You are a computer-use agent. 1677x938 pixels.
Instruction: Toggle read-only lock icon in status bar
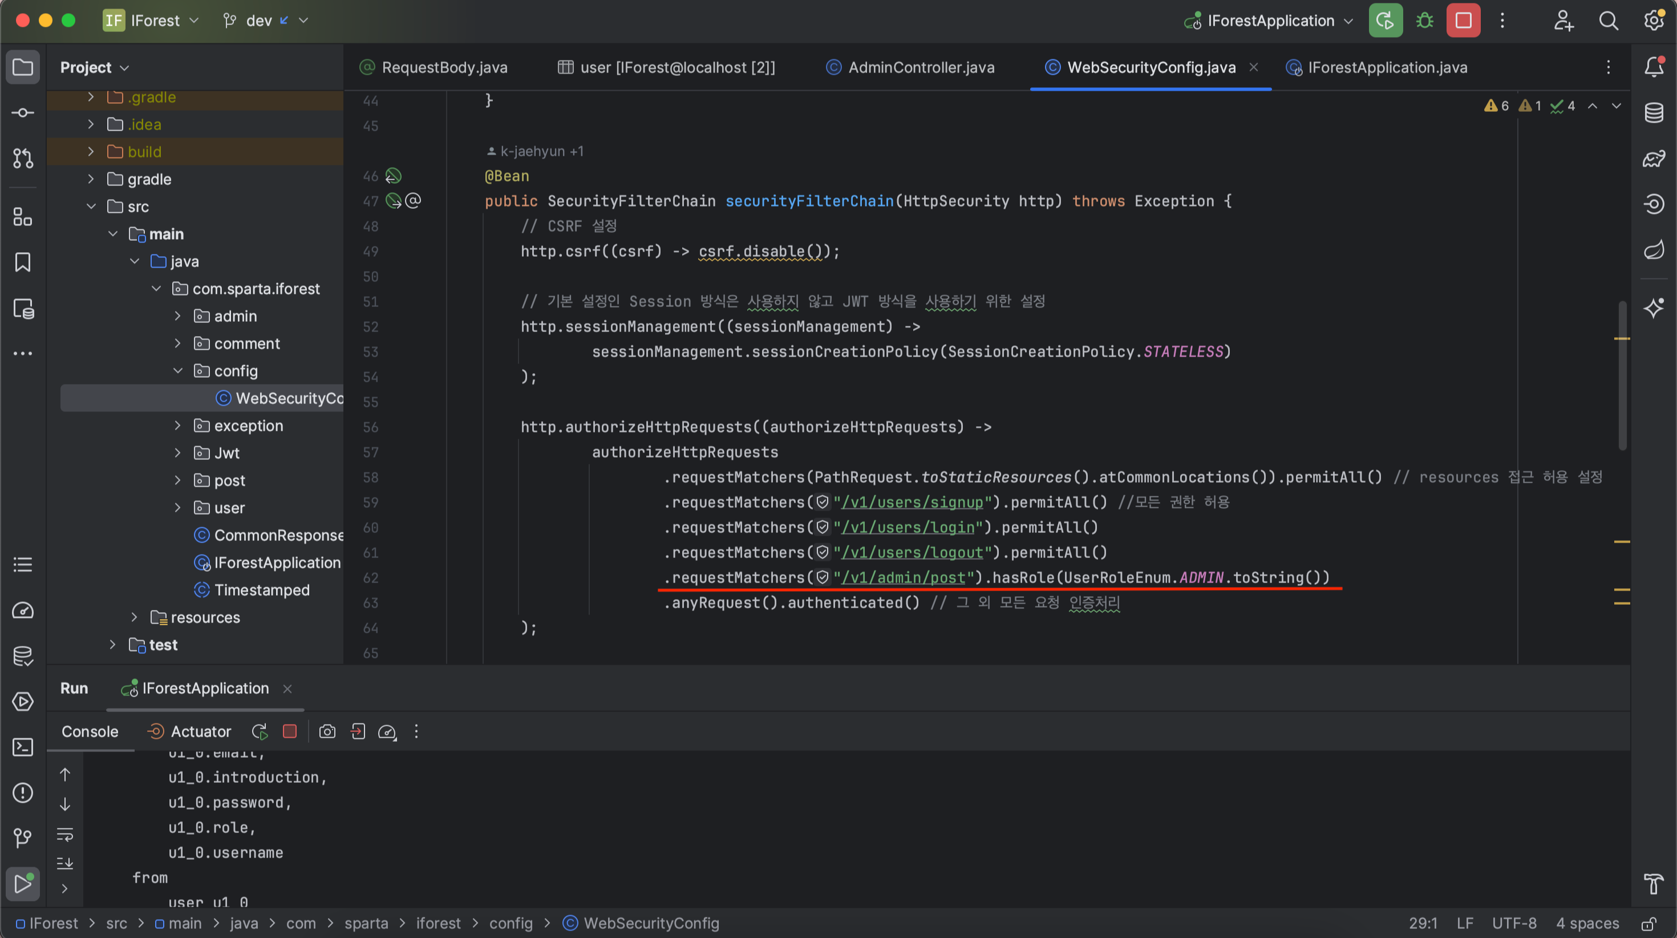(1649, 924)
